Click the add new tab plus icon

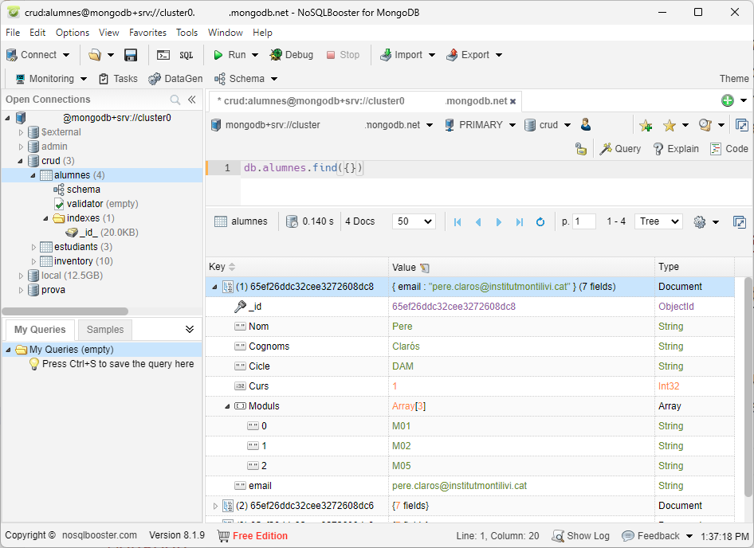(x=727, y=100)
